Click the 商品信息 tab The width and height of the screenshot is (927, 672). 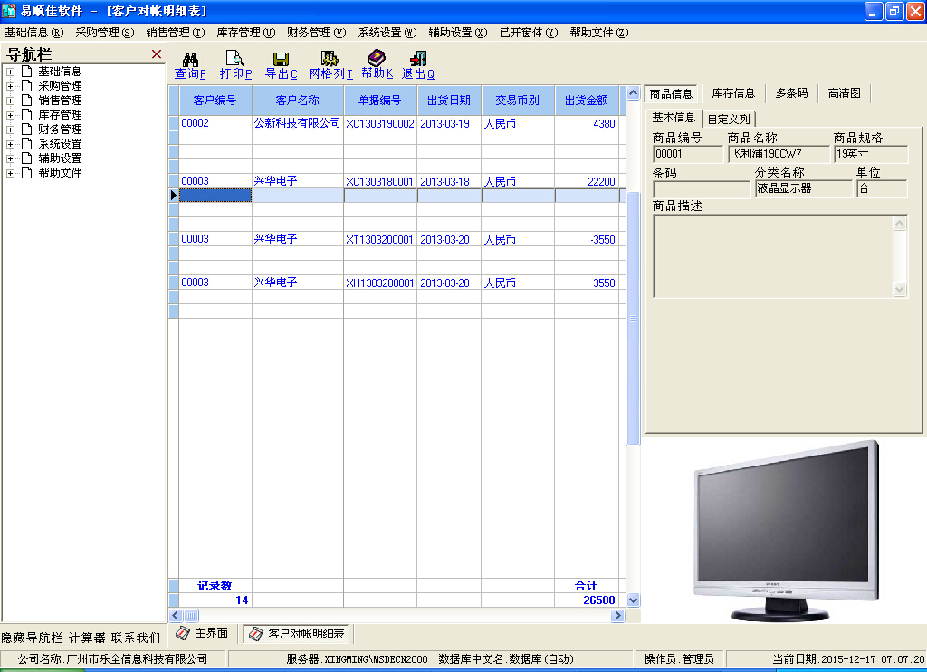click(x=671, y=93)
